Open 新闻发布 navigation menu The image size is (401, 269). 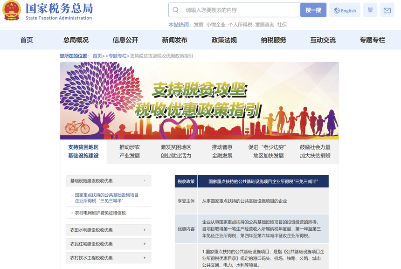(x=175, y=40)
